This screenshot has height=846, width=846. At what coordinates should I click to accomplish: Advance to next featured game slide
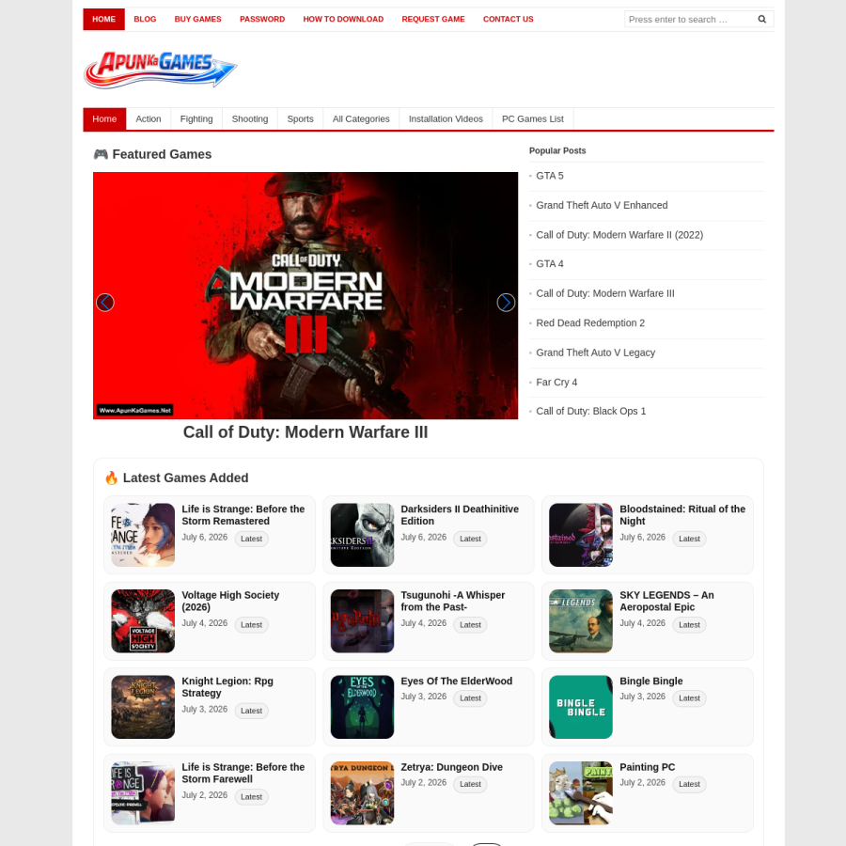(x=506, y=303)
